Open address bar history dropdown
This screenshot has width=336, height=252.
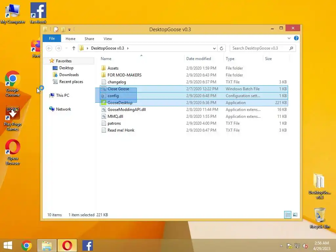[x=214, y=49]
